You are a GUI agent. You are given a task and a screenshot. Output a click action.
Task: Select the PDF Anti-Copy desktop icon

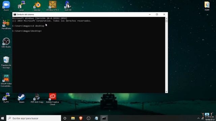point(37,98)
